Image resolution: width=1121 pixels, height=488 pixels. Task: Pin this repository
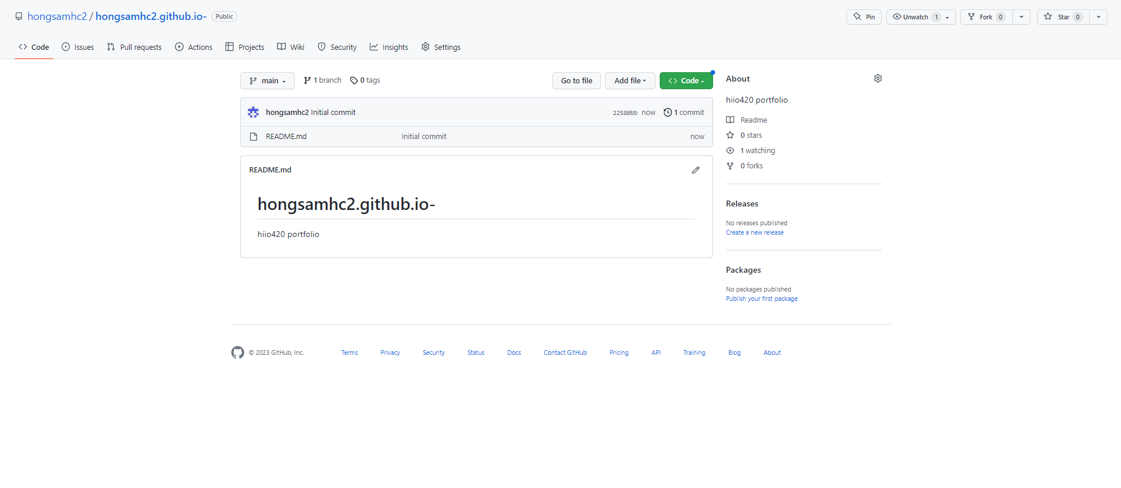864,17
